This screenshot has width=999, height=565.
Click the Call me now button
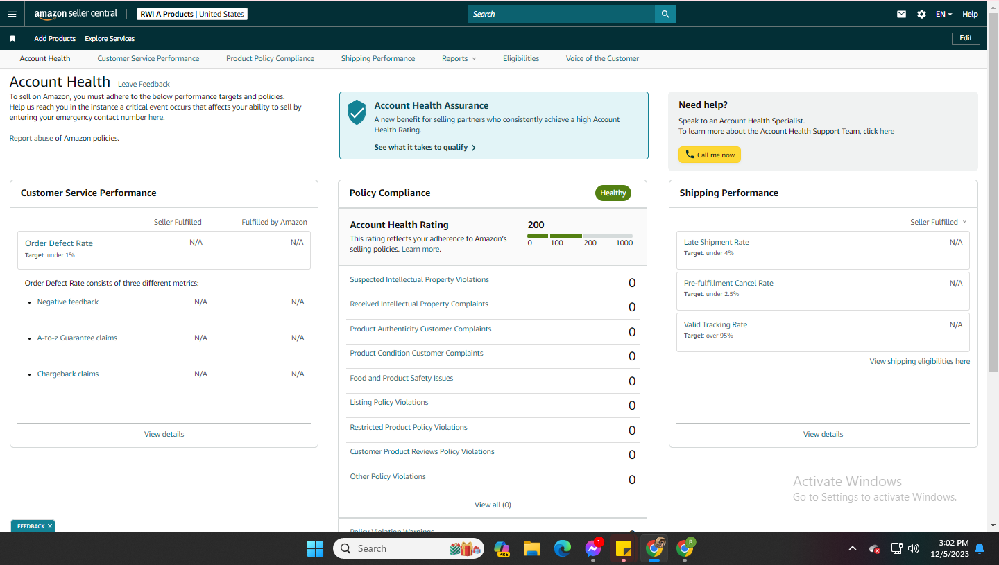[x=710, y=155]
